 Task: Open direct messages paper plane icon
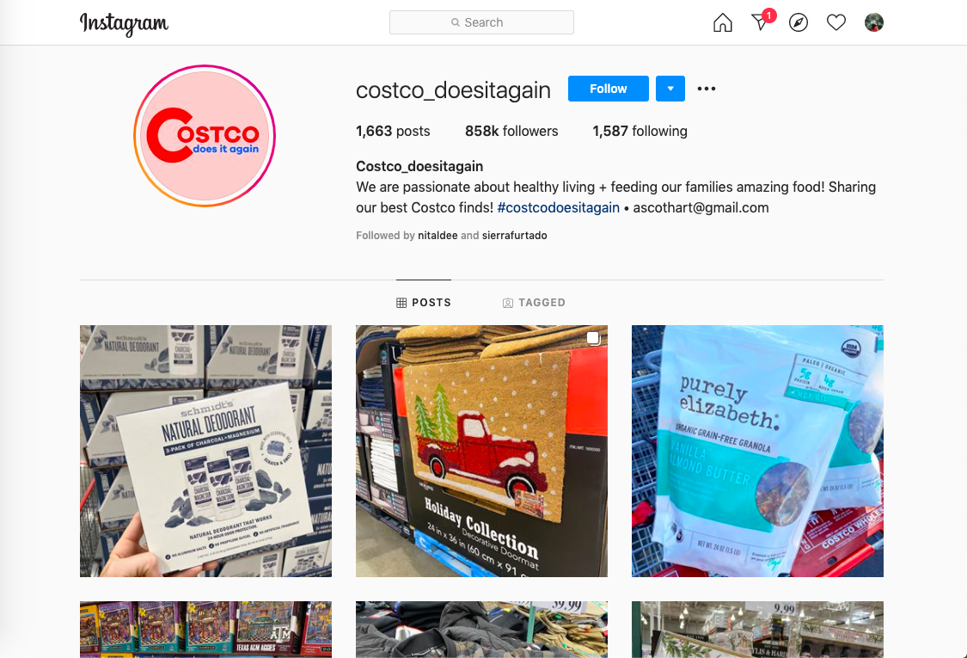761,22
